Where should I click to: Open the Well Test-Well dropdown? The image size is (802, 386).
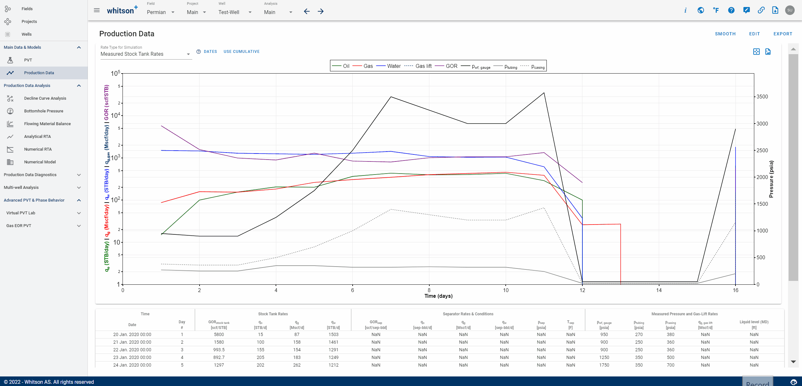[235, 12]
